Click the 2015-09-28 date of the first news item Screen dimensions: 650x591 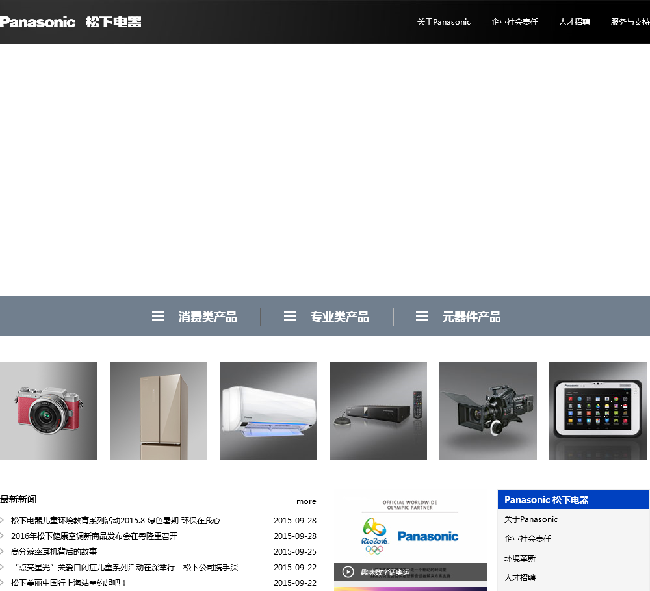click(x=295, y=521)
